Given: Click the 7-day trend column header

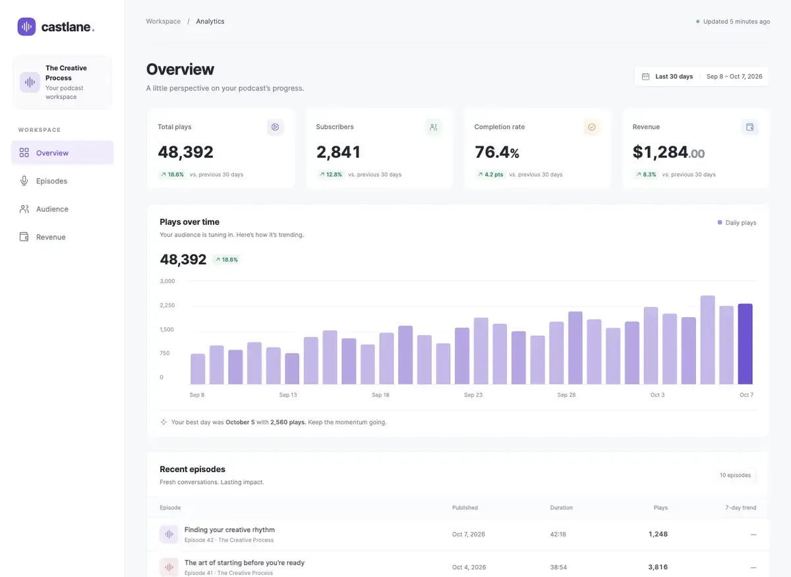Looking at the screenshot, I should (741, 508).
